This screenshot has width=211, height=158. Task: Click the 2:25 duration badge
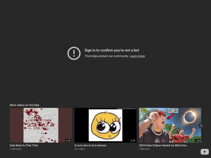pos(133,140)
